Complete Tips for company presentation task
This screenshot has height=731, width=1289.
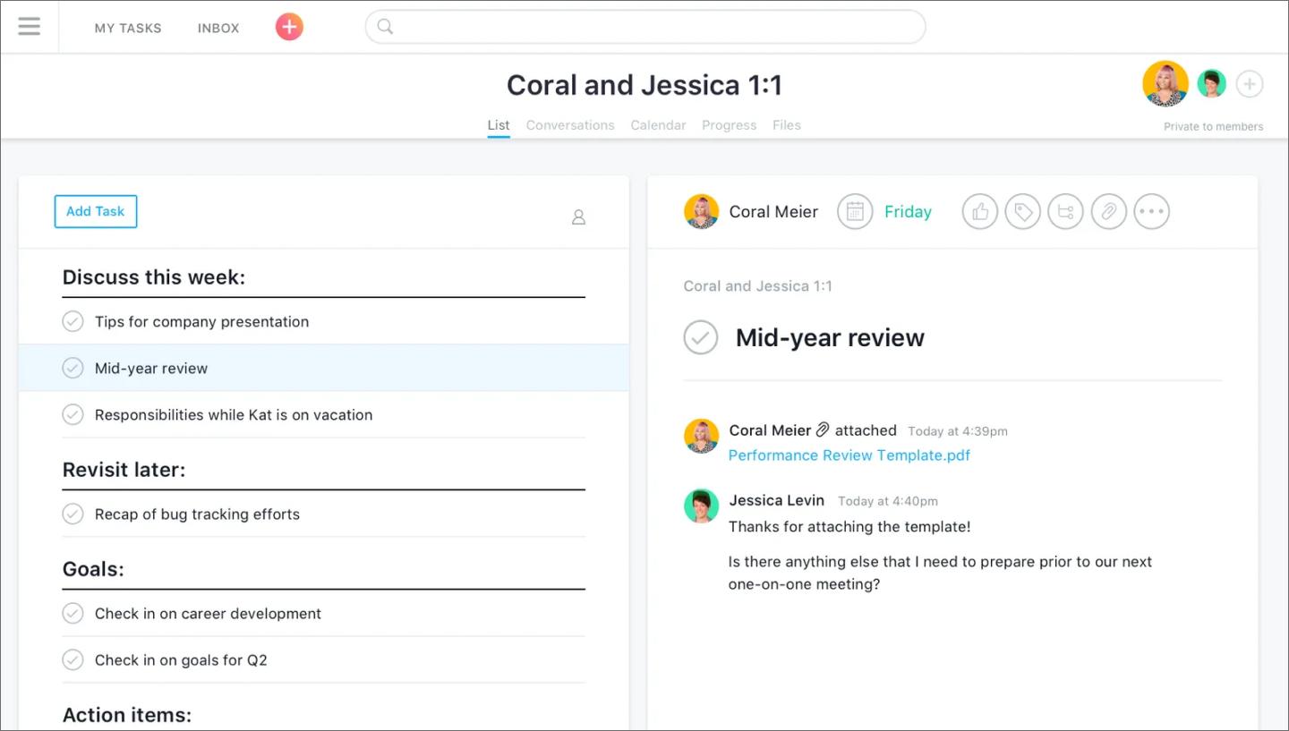(x=73, y=321)
